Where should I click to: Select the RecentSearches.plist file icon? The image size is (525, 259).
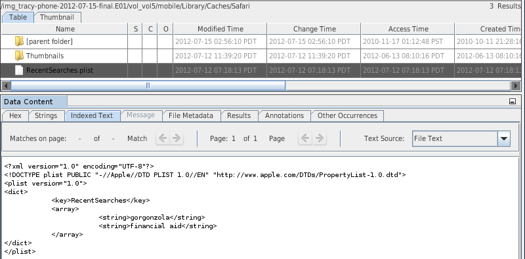19,70
